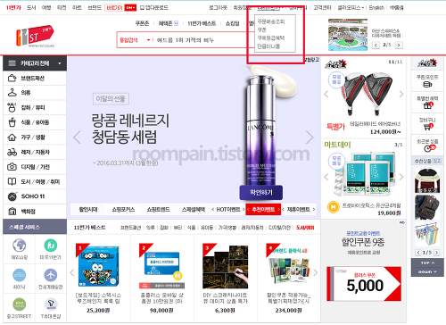Click the hamburger icon in category header
Viewport: 446px width, 325px height.
tap(12, 63)
